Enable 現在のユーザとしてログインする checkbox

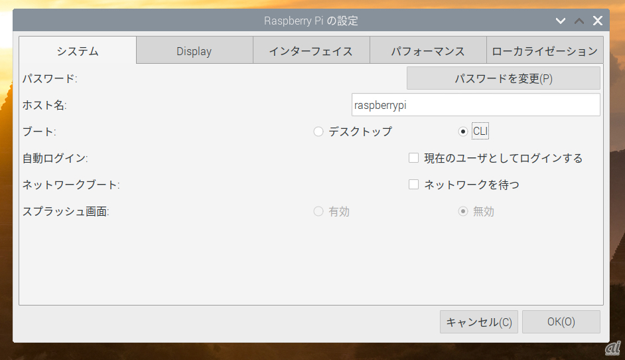414,158
